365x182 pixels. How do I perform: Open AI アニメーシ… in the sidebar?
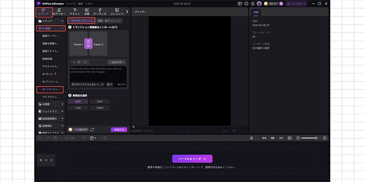pyautogui.click(x=51, y=82)
